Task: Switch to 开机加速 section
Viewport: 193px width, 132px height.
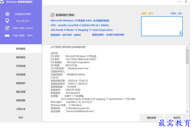Action: (21, 66)
